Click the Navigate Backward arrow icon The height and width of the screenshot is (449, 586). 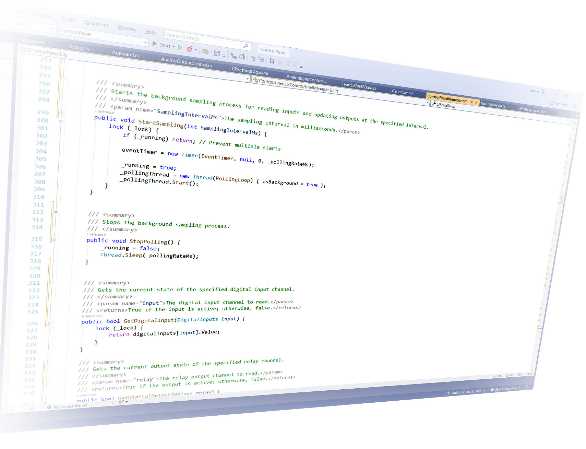click(x=234, y=56)
